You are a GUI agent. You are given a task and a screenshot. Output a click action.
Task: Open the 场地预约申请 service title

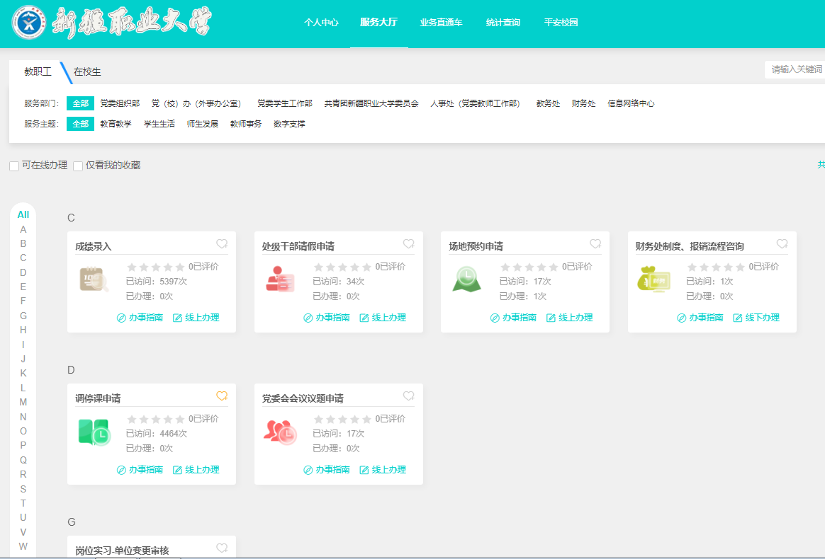point(476,246)
